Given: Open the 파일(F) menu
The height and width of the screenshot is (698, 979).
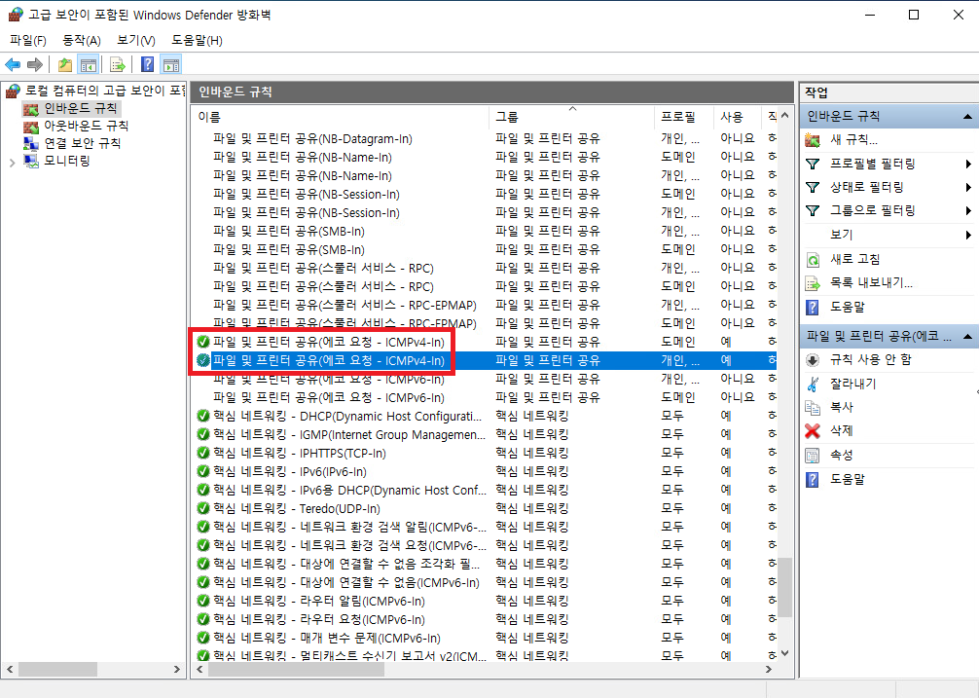Looking at the screenshot, I should [x=28, y=41].
